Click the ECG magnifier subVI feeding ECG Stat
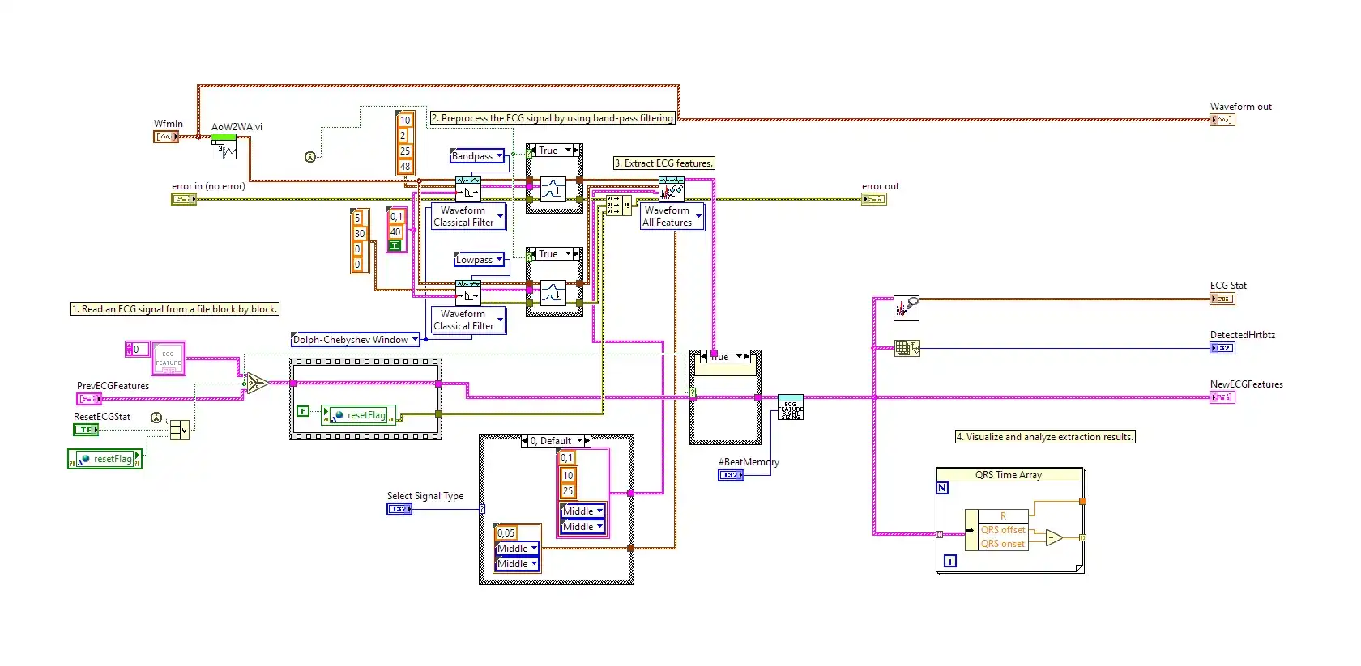The height and width of the screenshot is (666, 1361). tap(907, 308)
